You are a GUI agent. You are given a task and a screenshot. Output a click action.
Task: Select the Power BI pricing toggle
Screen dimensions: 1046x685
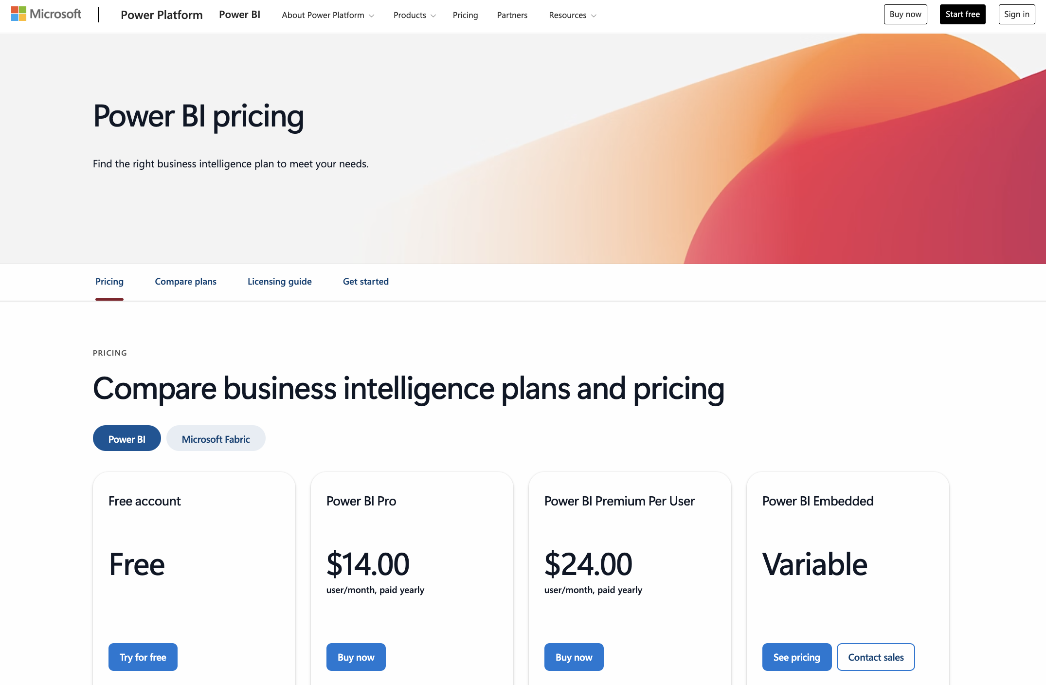126,438
